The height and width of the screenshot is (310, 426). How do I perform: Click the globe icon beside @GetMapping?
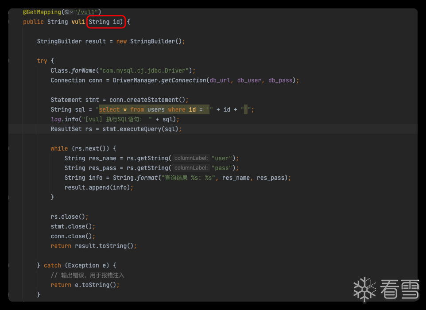(66, 12)
